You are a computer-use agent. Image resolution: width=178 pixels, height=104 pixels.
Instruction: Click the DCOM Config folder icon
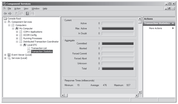(21, 35)
